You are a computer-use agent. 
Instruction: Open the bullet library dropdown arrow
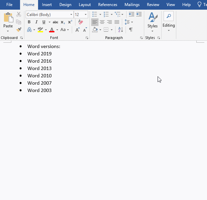(100, 15)
